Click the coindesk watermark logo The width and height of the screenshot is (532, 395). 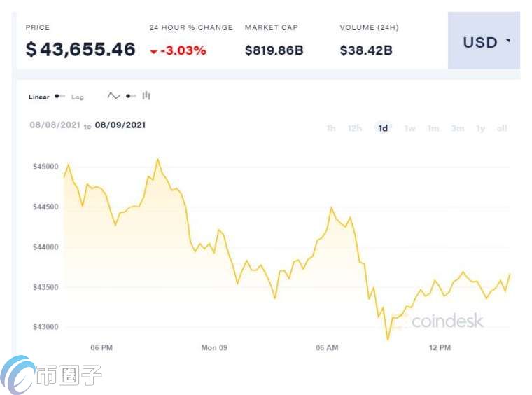[438, 321]
